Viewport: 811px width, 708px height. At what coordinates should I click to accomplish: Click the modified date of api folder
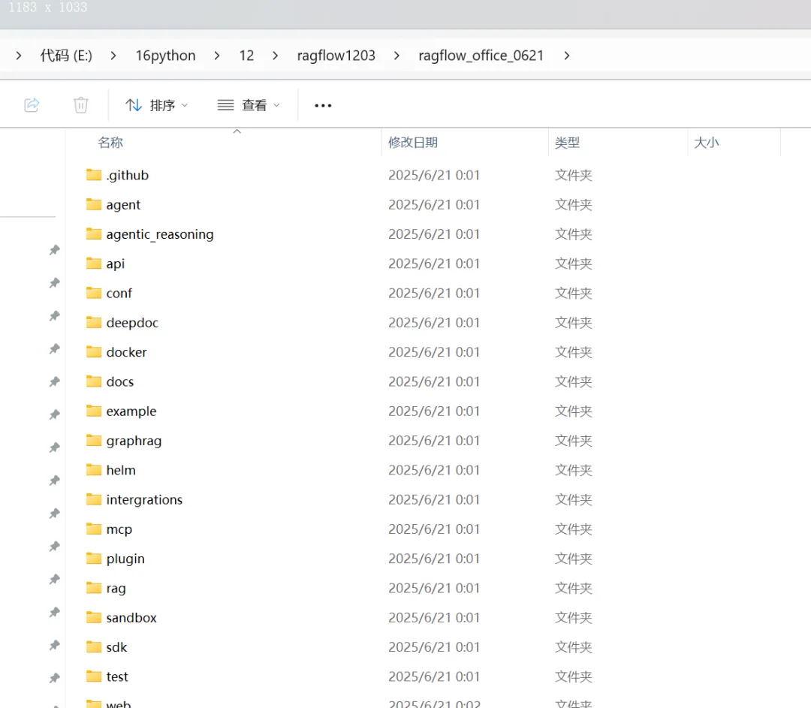coord(434,264)
